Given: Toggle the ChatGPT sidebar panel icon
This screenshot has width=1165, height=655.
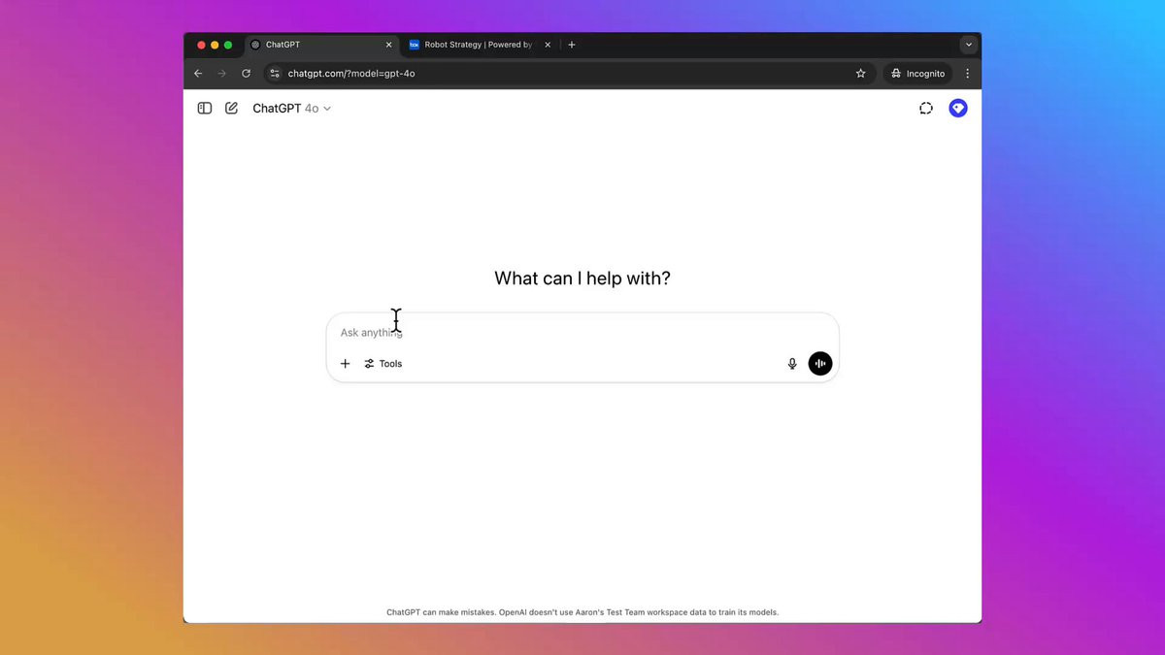Looking at the screenshot, I should [x=205, y=109].
